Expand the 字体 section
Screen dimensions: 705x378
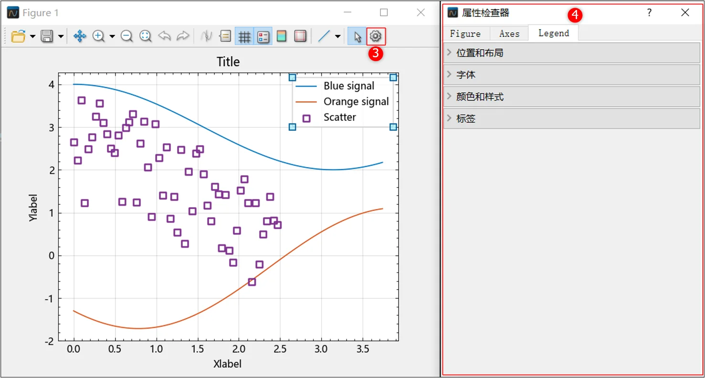coord(571,75)
